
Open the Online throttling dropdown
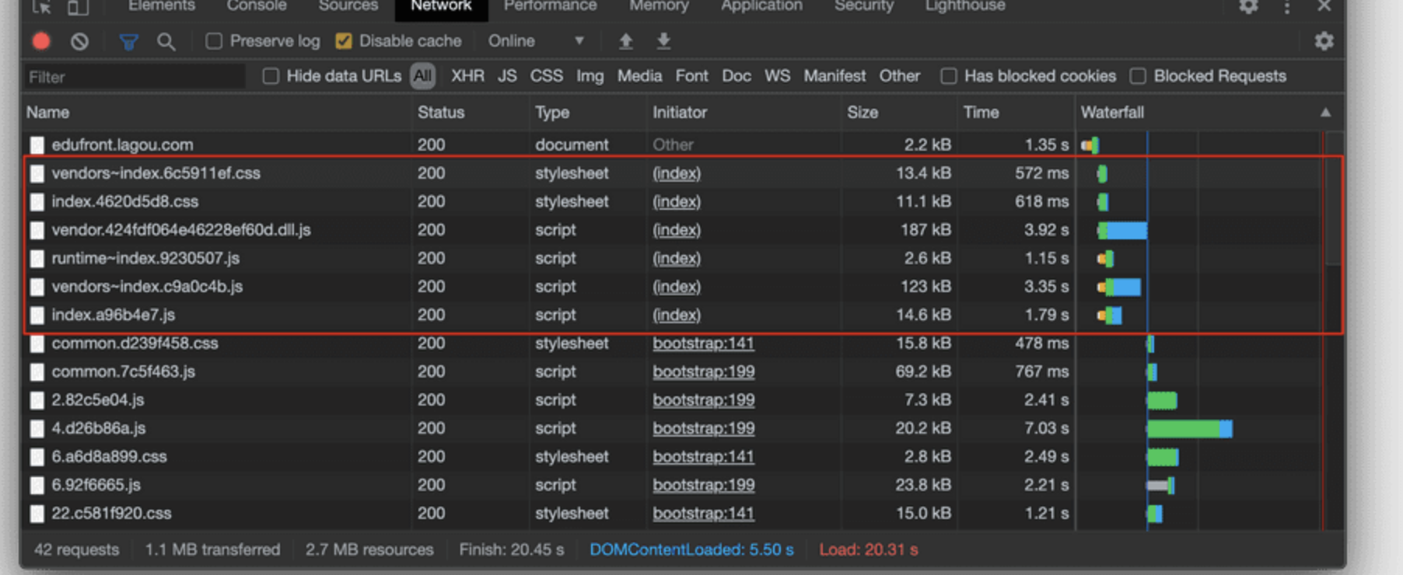pyautogui.click(x=536, y=41)
